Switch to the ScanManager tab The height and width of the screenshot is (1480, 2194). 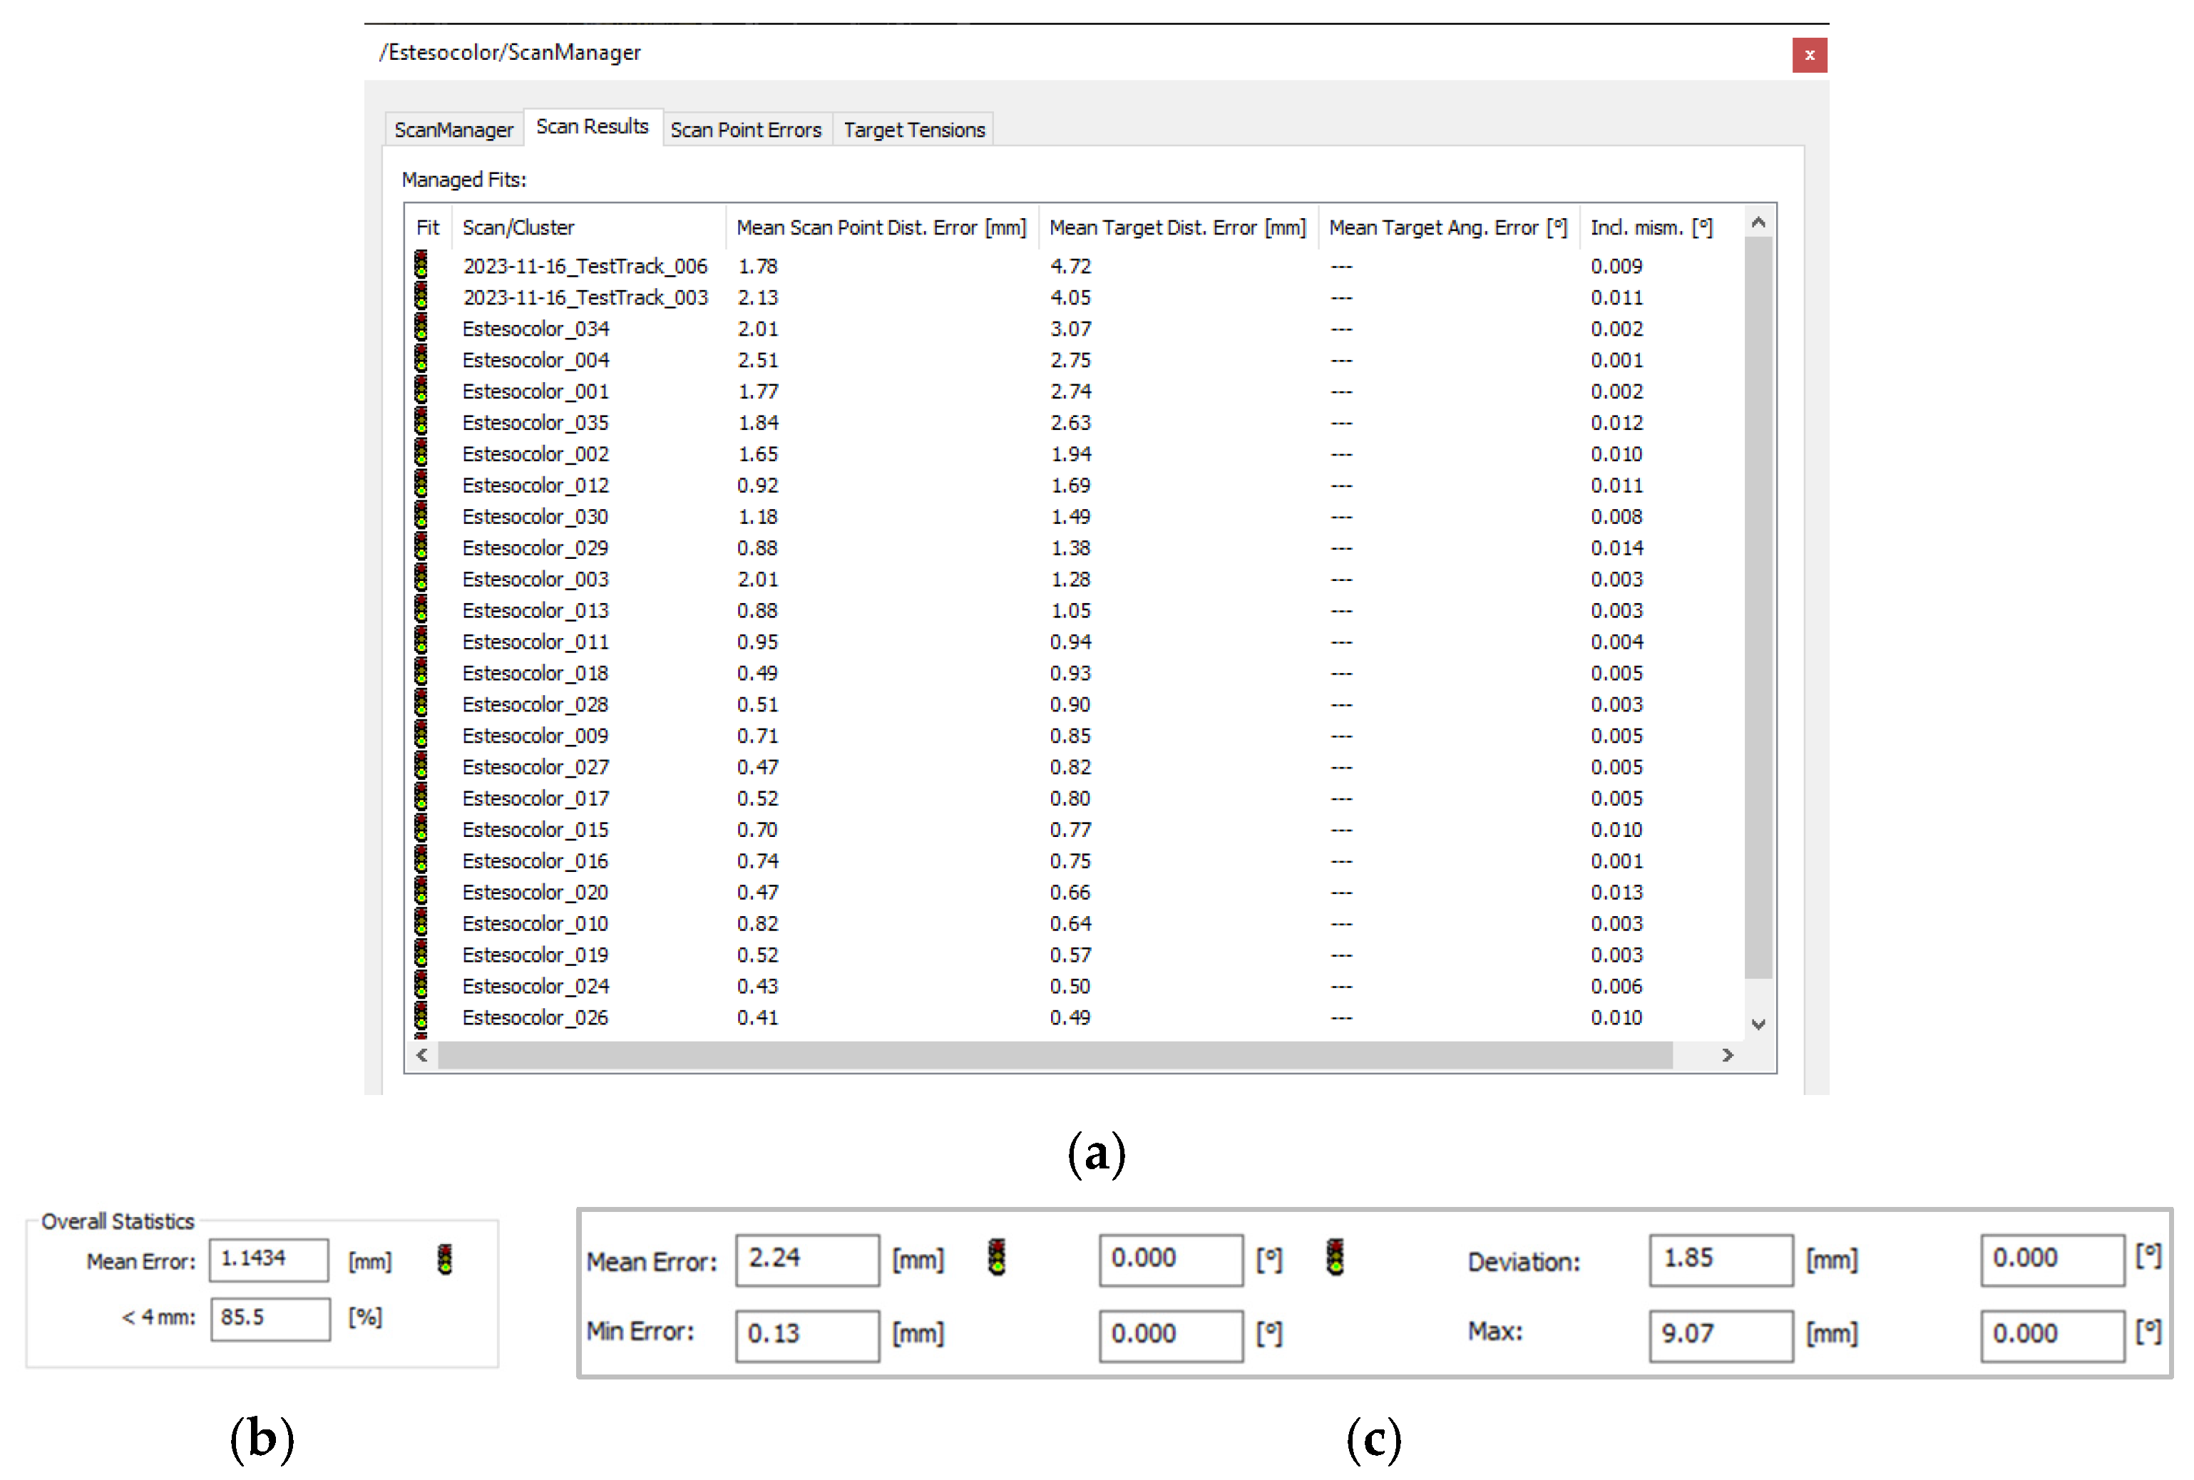pyautogui.click(x=453, y=129)
